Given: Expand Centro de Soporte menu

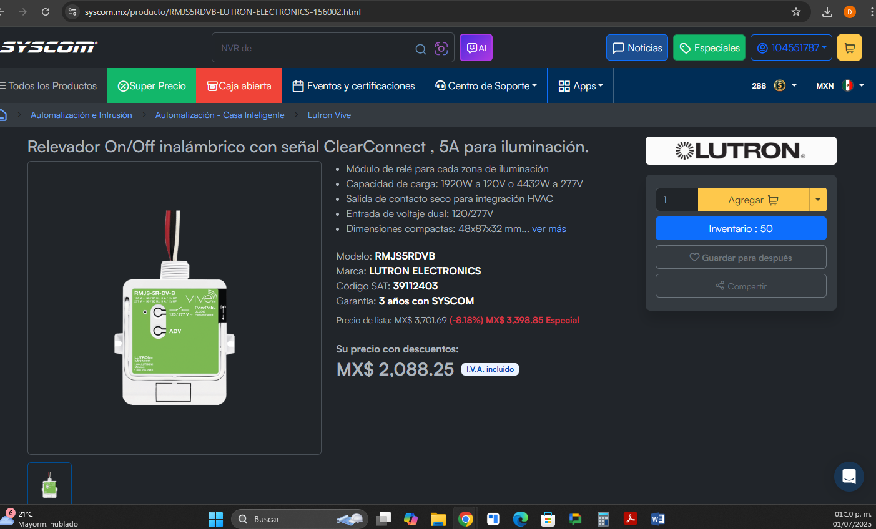Looking at the screenshot, I should (486, 85).
